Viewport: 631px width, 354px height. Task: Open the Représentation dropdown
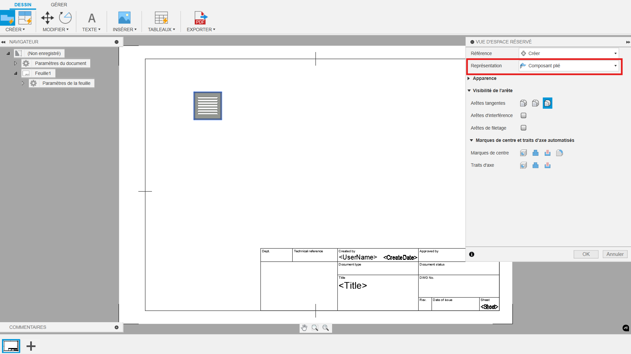[569, 66]
